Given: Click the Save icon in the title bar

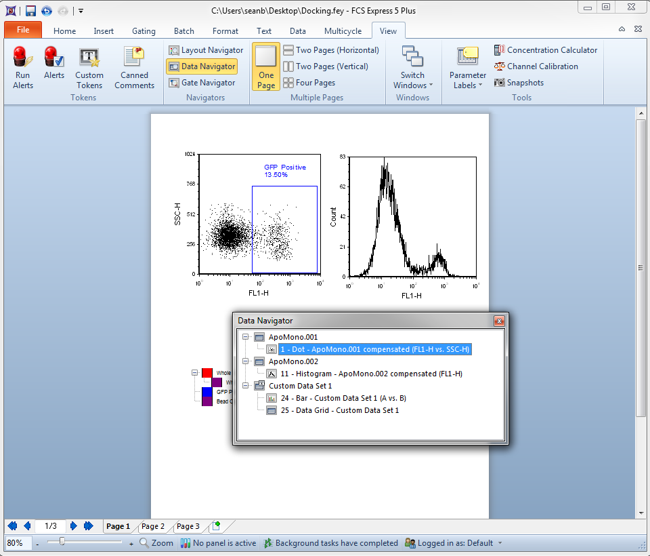Looking at the screenshot, I should 30,11.
